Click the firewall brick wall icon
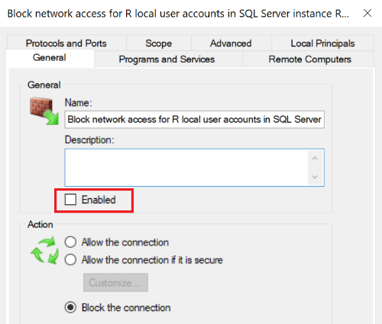 click(x=44, y=111)
